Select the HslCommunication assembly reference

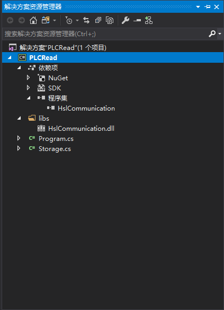(86, 108)
